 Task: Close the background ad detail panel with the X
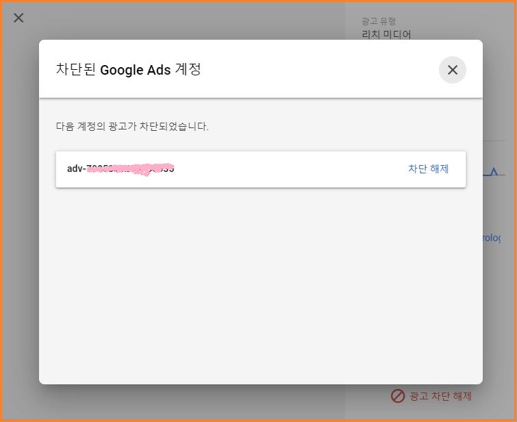coord(18,18)
